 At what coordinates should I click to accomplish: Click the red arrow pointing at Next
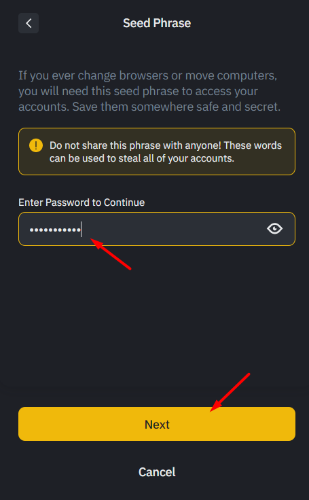[230, 392]
